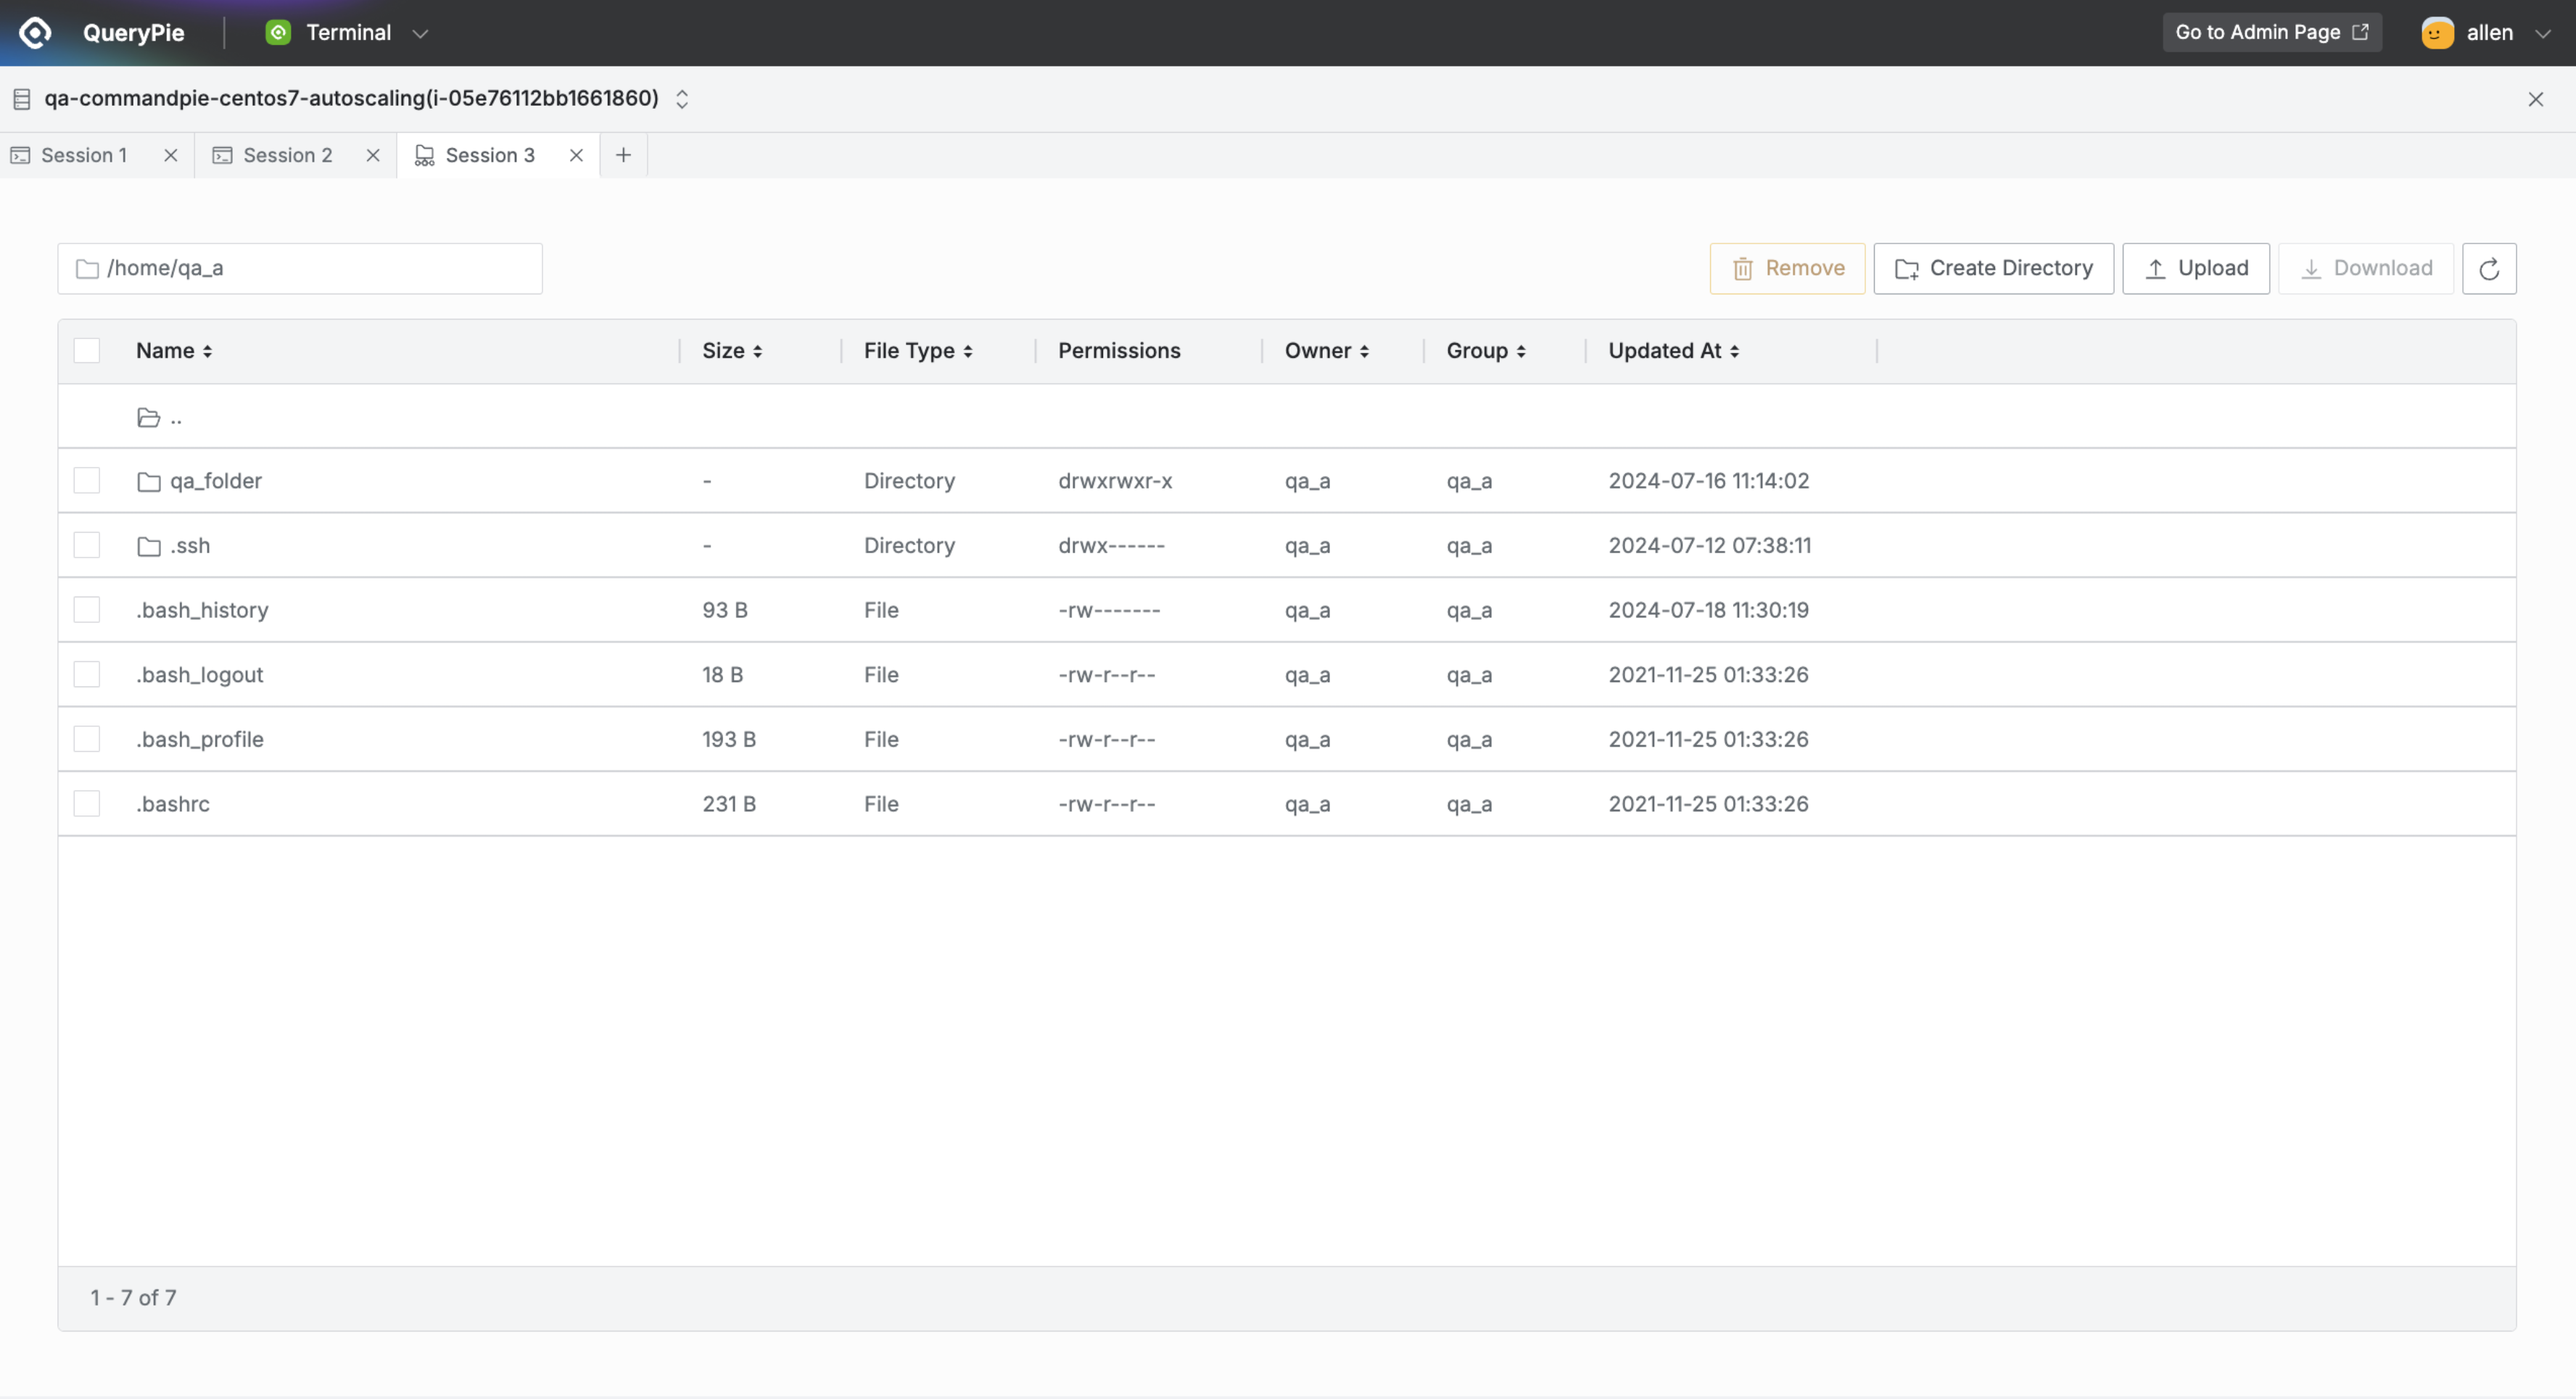
Task: Close the Session 2 tab
Action: click(x=373, y=155)
